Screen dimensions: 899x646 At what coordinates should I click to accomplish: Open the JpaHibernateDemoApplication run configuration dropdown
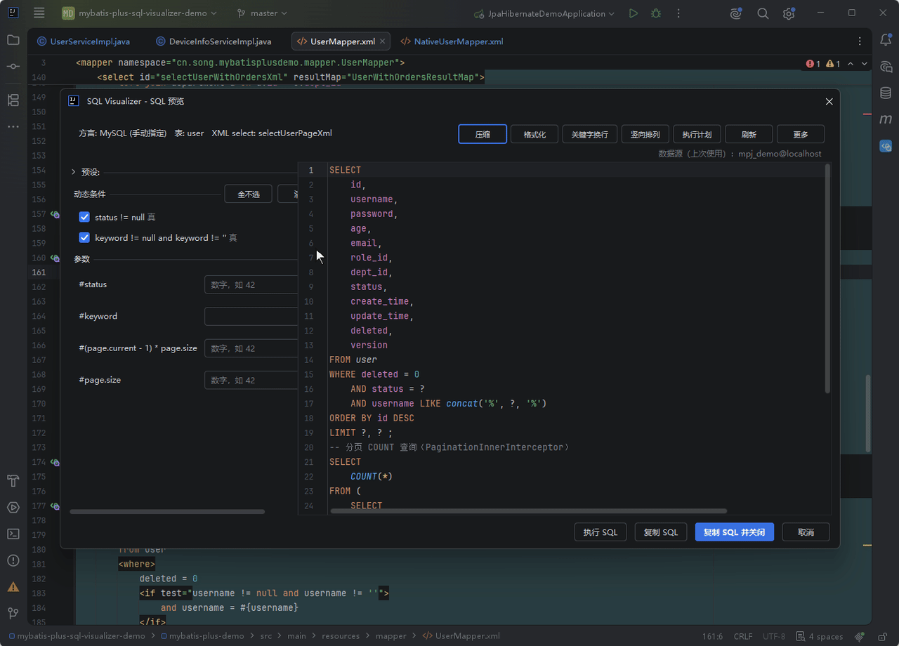pyautogui.click(x=544, y=13)
